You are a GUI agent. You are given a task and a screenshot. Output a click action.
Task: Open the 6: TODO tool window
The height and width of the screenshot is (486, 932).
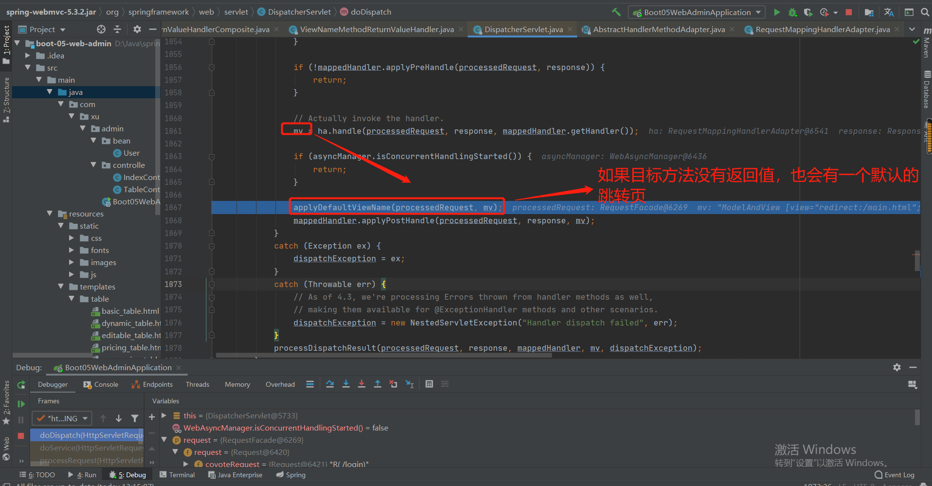pos(37,475)
